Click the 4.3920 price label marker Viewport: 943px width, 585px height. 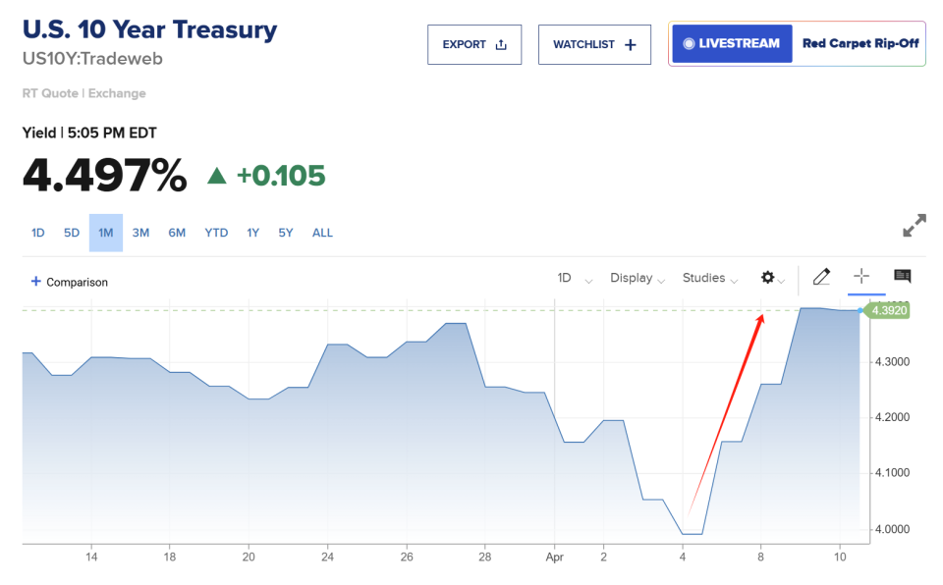coord(889,310)
